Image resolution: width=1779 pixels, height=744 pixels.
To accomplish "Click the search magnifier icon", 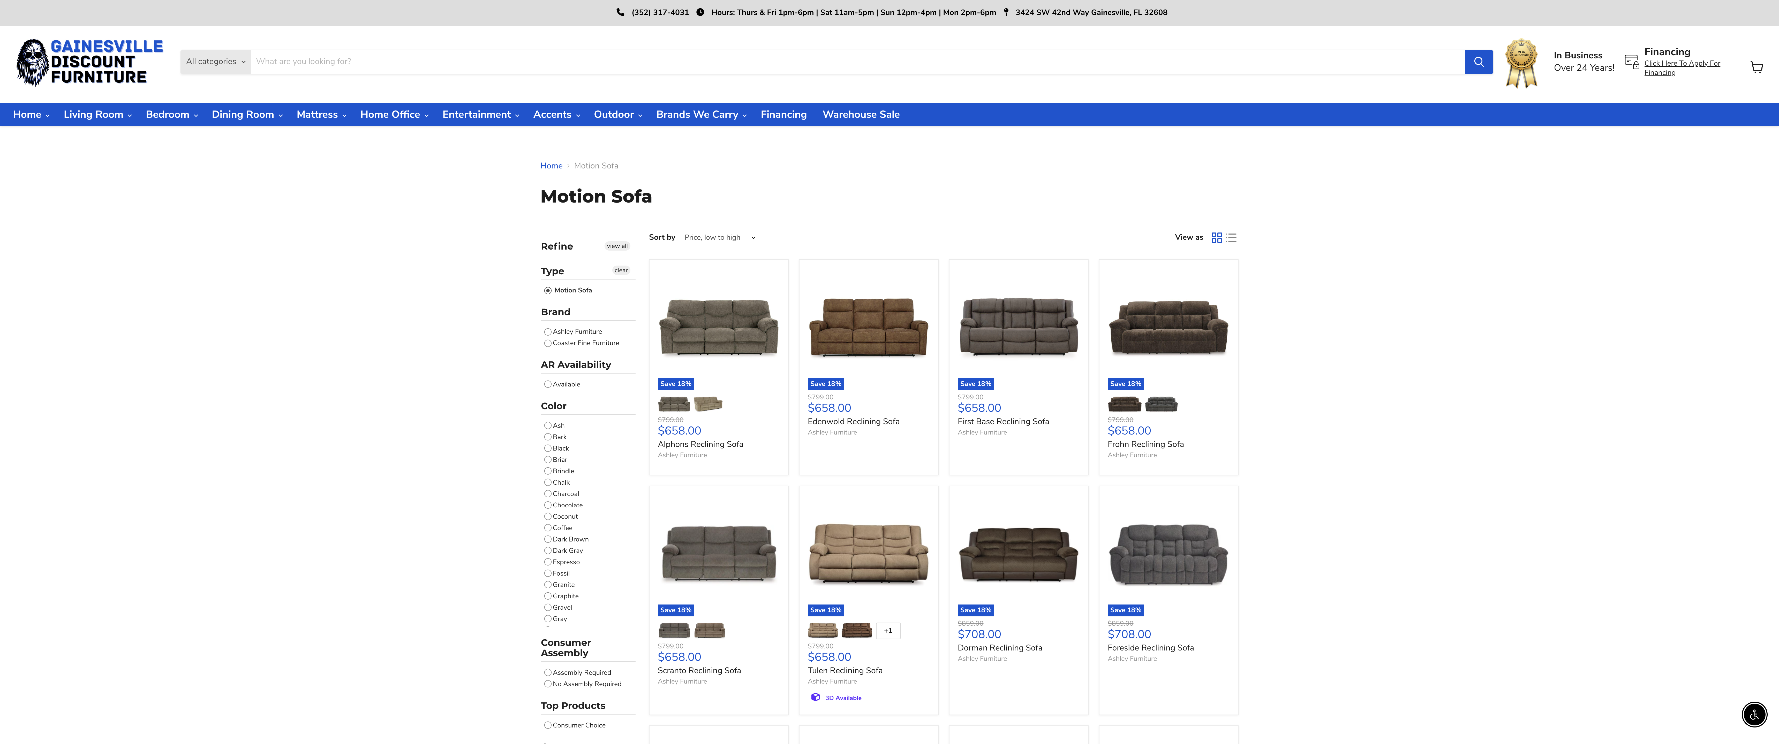I will 1478,61.
